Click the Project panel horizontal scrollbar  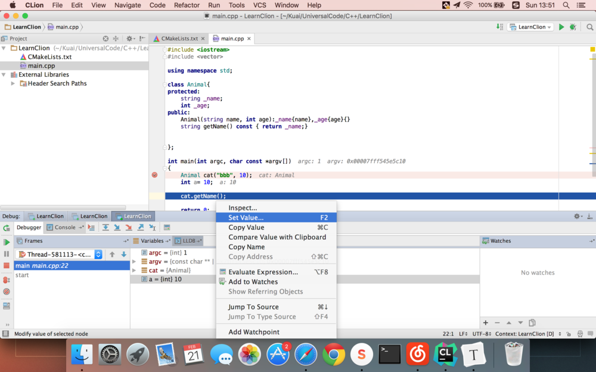click(63, 208)
